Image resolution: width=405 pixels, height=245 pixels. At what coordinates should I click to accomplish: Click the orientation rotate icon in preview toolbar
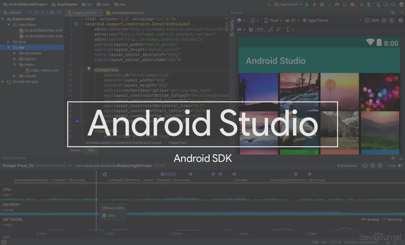click(x=252, y=20)
